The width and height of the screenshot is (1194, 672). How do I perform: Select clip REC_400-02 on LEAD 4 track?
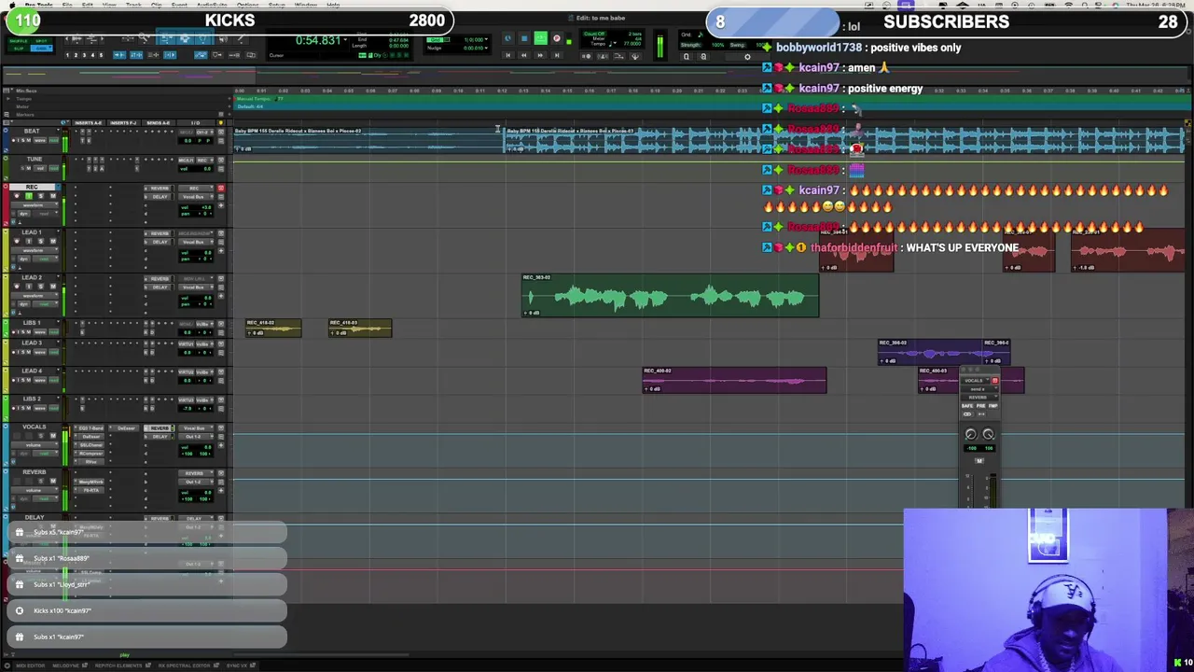(734, 380)
